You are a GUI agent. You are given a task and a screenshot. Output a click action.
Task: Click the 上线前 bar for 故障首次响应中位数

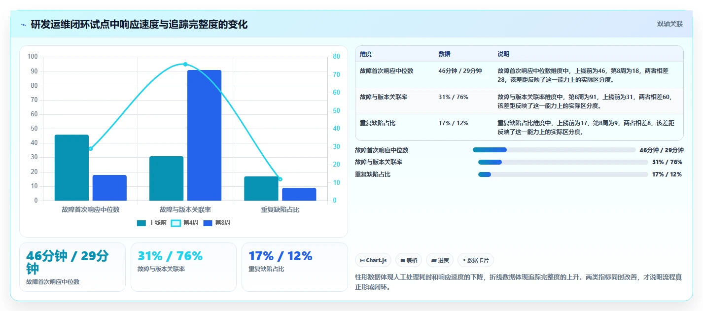click(72, 168)
